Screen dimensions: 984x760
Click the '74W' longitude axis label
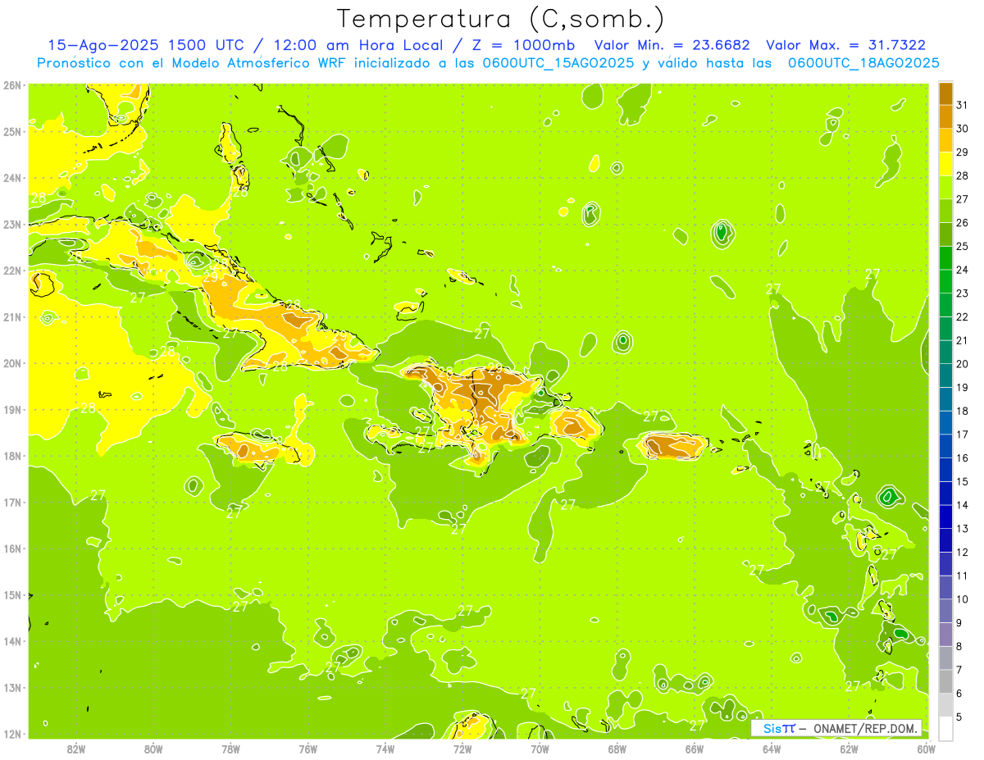pos(385,748)
